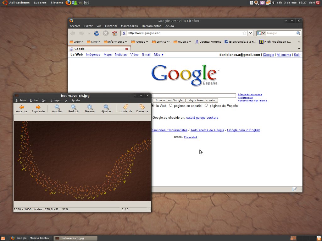Click Firefox forward arrow
The height and width of the screenshot is (241, 322).
point(81,33)
